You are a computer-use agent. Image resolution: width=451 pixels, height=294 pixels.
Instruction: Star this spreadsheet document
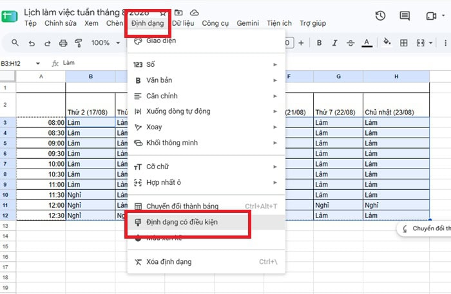163,13
